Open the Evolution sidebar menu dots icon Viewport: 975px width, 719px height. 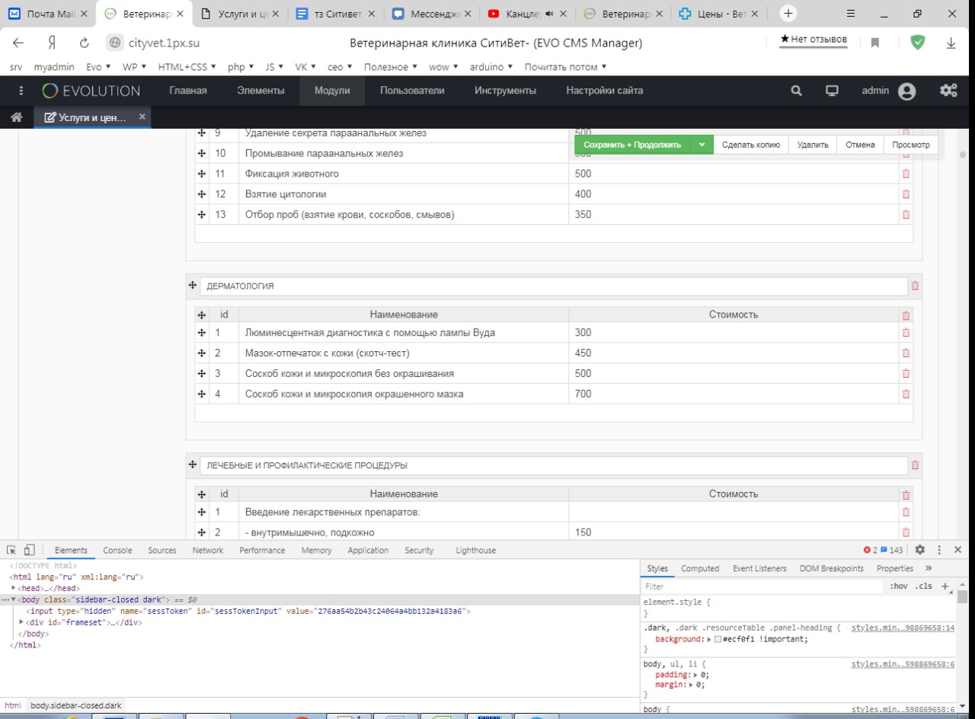21,91
